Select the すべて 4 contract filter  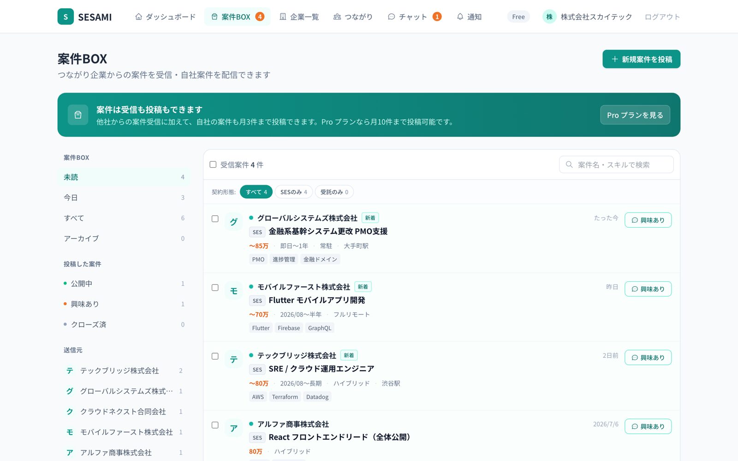(x=256, y=192)
